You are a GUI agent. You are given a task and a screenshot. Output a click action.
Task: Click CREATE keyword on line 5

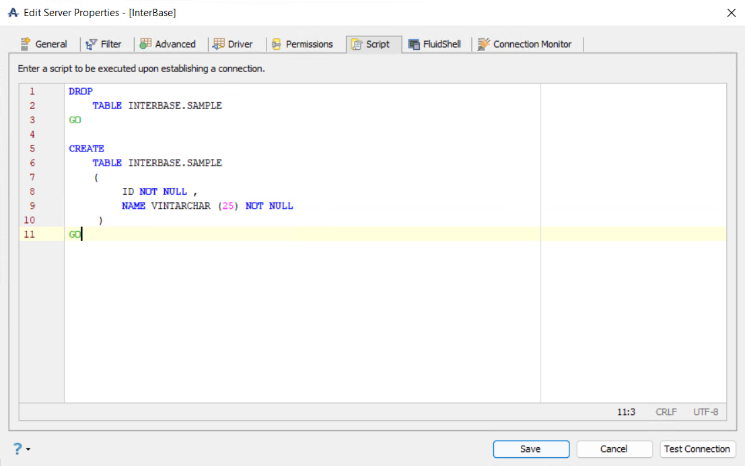coord(86,148)
